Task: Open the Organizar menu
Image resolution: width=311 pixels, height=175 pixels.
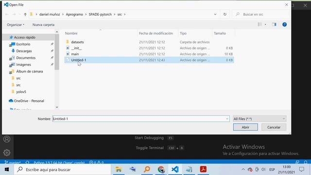Action: click(16, 25)
